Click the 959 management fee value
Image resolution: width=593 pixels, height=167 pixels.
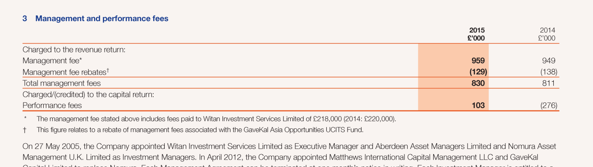(478, 61)
